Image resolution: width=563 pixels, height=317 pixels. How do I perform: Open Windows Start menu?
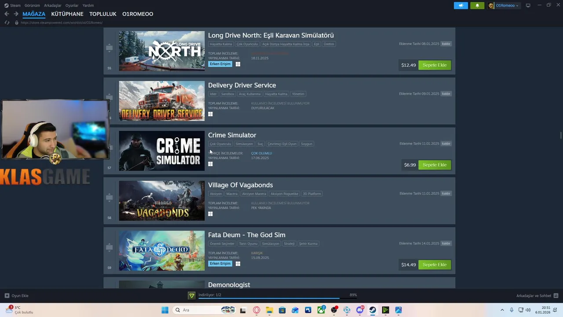tap(165, 310)
